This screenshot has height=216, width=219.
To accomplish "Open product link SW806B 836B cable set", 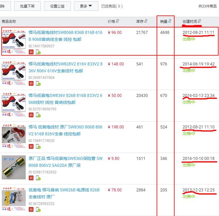I will [x=65, y=36].
